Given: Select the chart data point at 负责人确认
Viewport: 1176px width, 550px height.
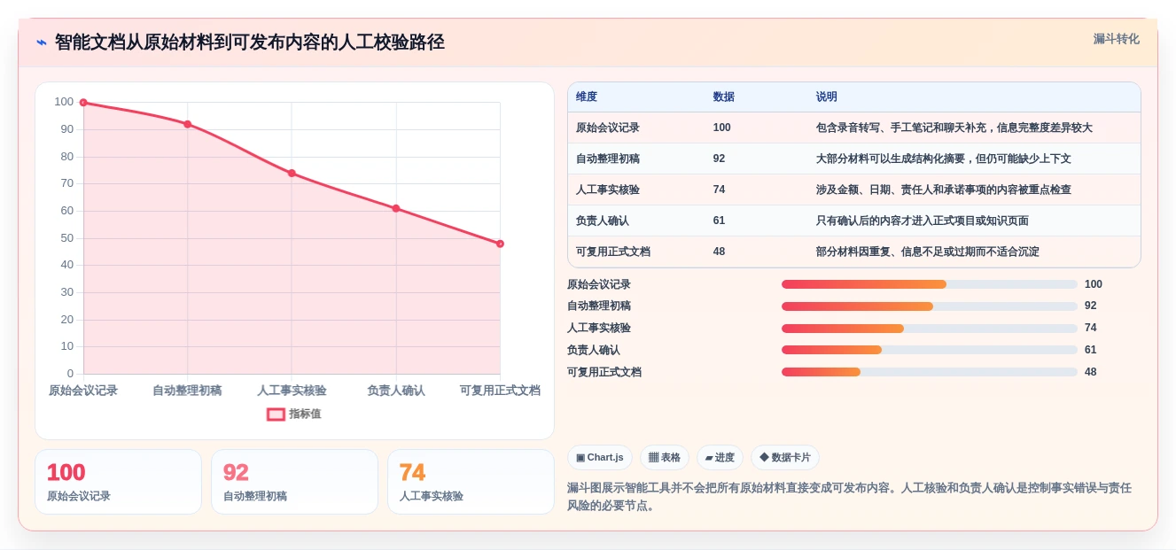Looking at the screenshot, I should click(x=396, y=208).
